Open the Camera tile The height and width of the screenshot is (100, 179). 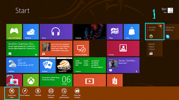click(14, 80)
